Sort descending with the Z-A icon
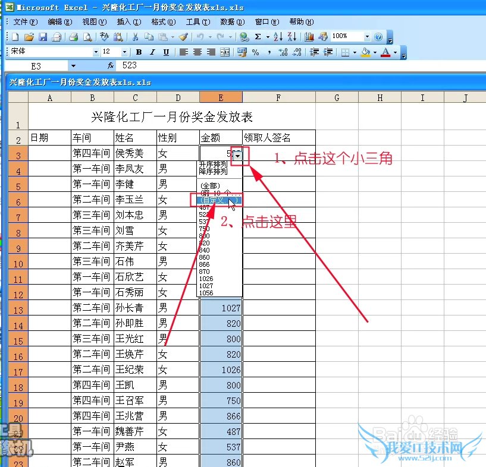 click(x=292, y=37)
